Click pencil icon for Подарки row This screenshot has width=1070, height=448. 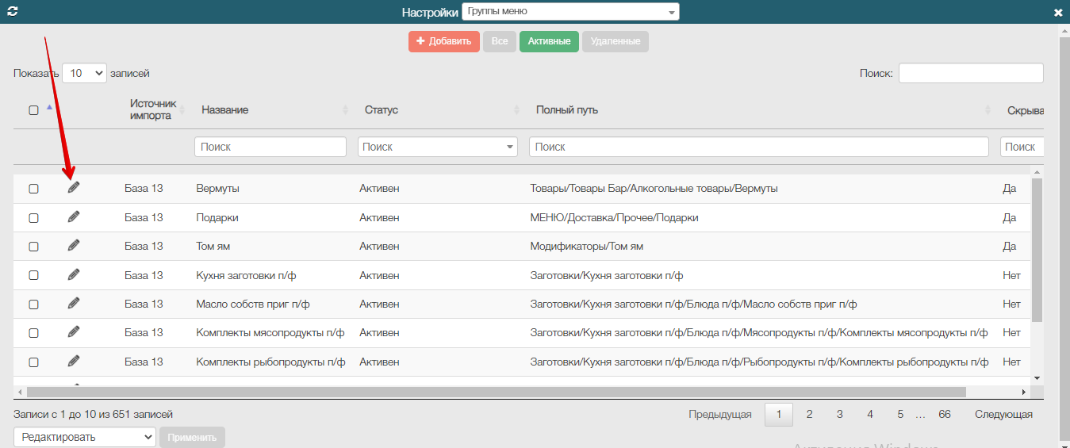(74, 216)
